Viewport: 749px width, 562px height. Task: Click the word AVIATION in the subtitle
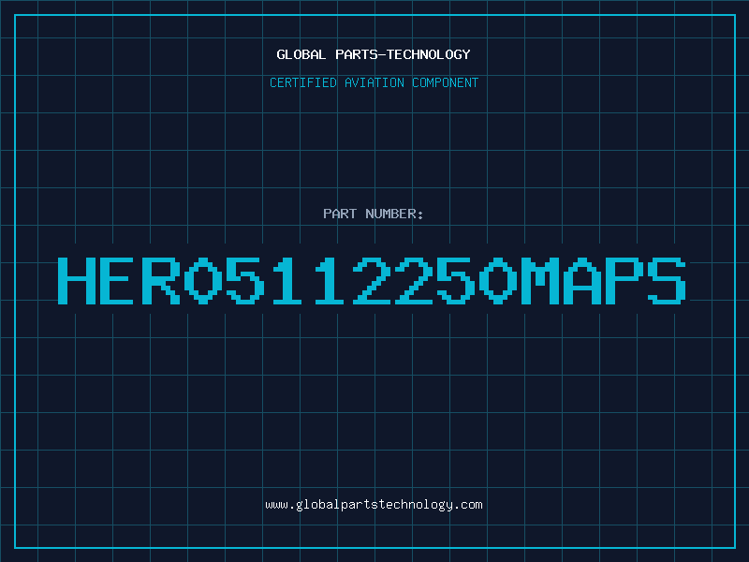(x=374, y=82)
